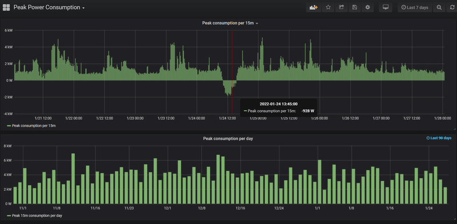This screenshot has height=224, width=457.
Task: Open Peak consumption per 15m panel menu
Action: [230, 23]
